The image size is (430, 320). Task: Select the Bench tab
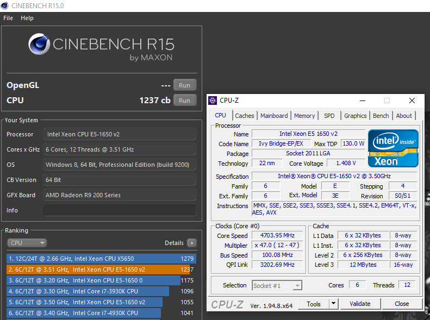[x=381, y=116]
